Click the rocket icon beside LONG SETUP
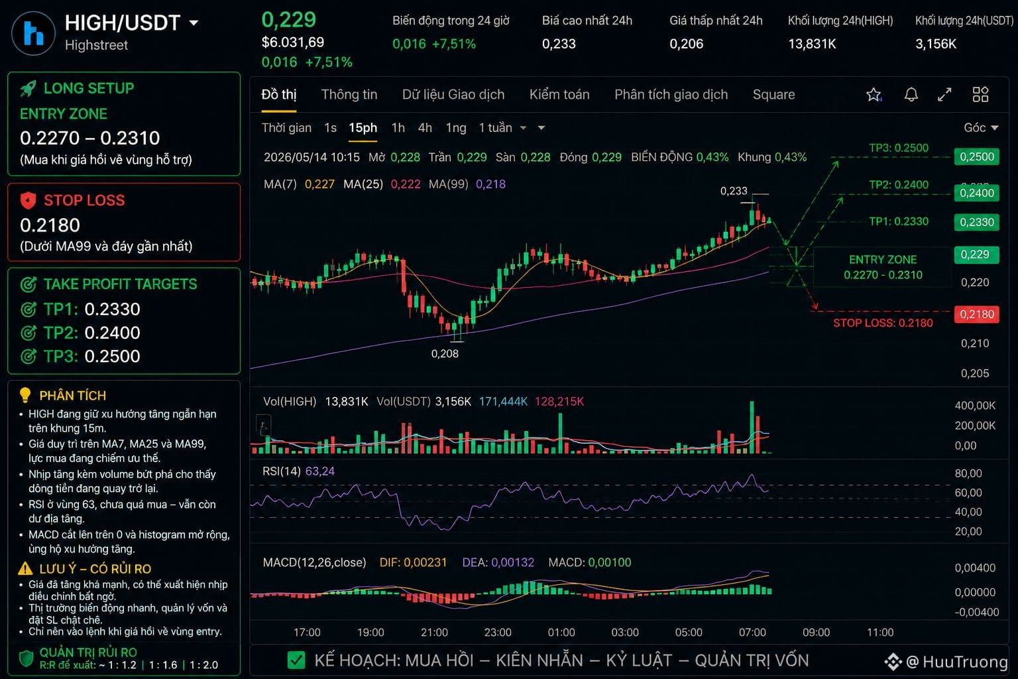 [x=28, y=88]
